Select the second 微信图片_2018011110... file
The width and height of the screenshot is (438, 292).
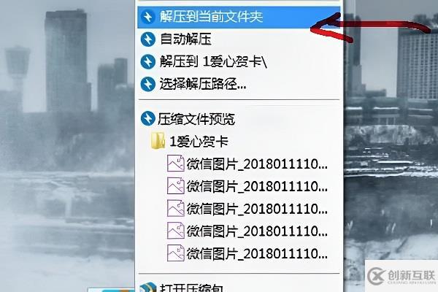[247, 186]
